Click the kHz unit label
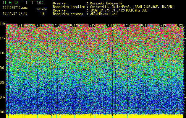This screenshot has width=186, height=118. click(3, 24)
